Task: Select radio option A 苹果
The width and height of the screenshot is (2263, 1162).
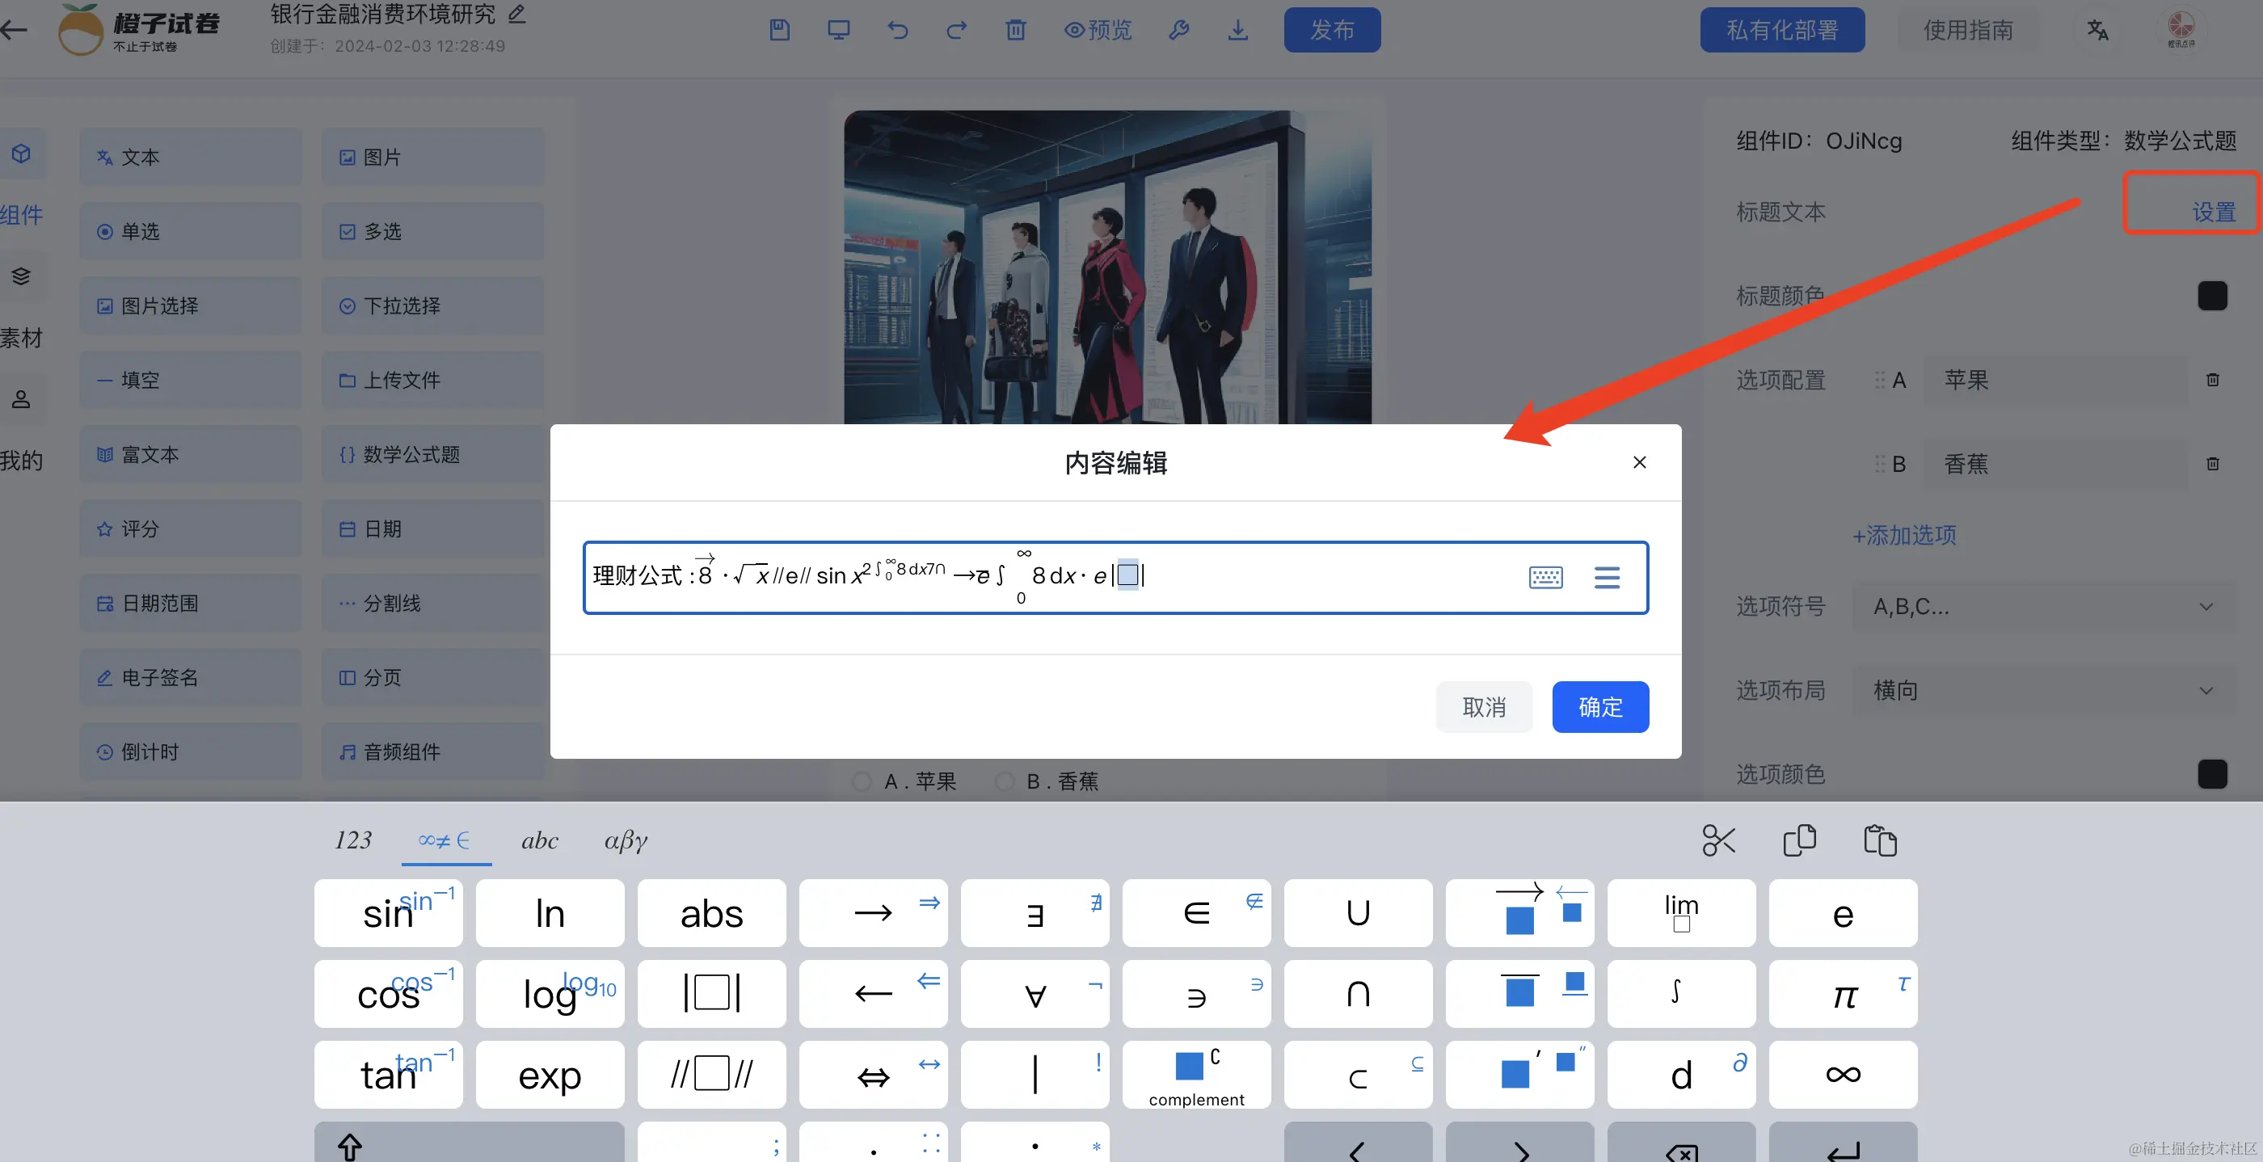Action: point(862,781)
